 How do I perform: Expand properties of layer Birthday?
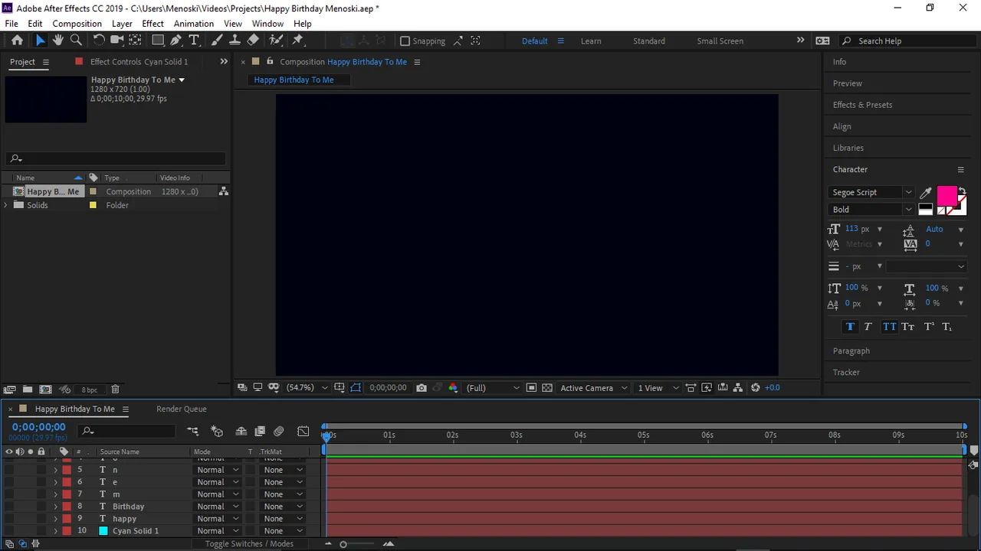coord(55,507)
